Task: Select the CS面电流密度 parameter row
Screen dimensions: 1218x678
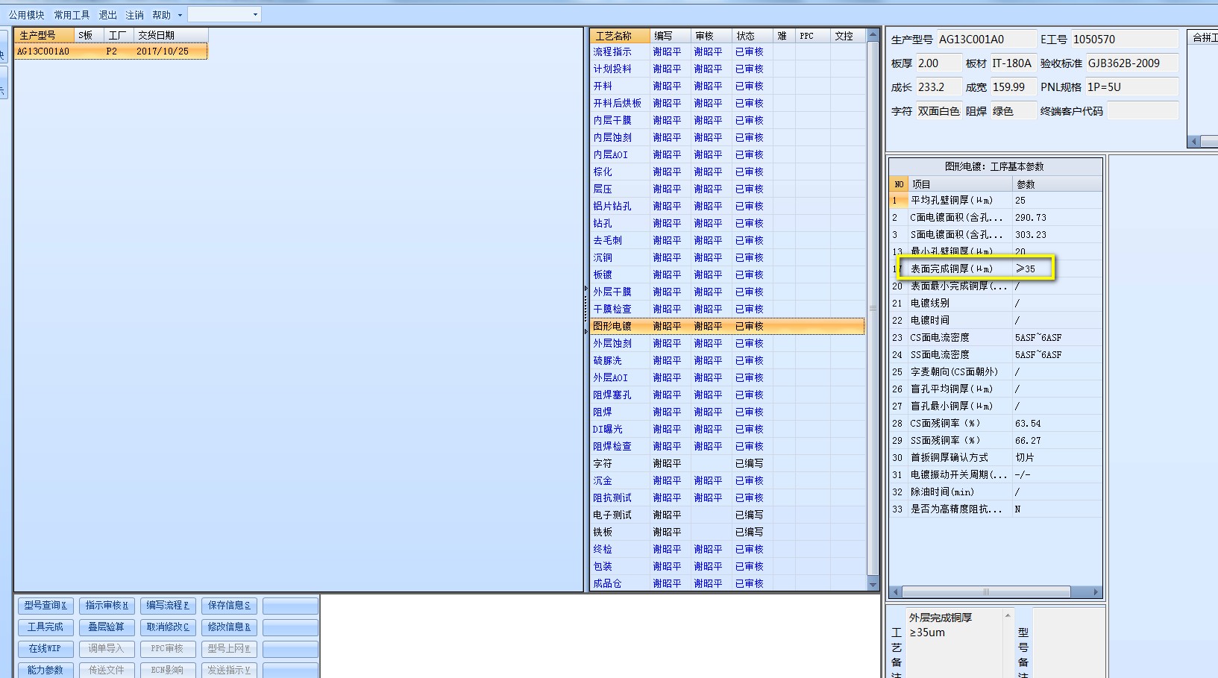Action: click(x=996, y=338)
